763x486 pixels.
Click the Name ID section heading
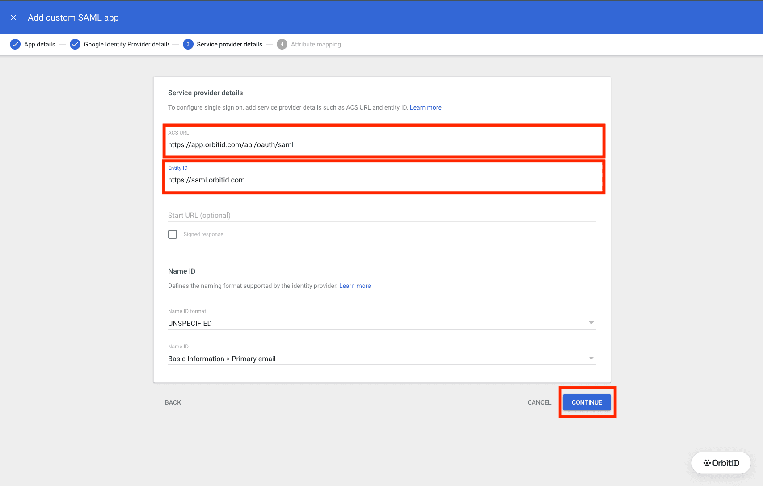tap(181, 271)
